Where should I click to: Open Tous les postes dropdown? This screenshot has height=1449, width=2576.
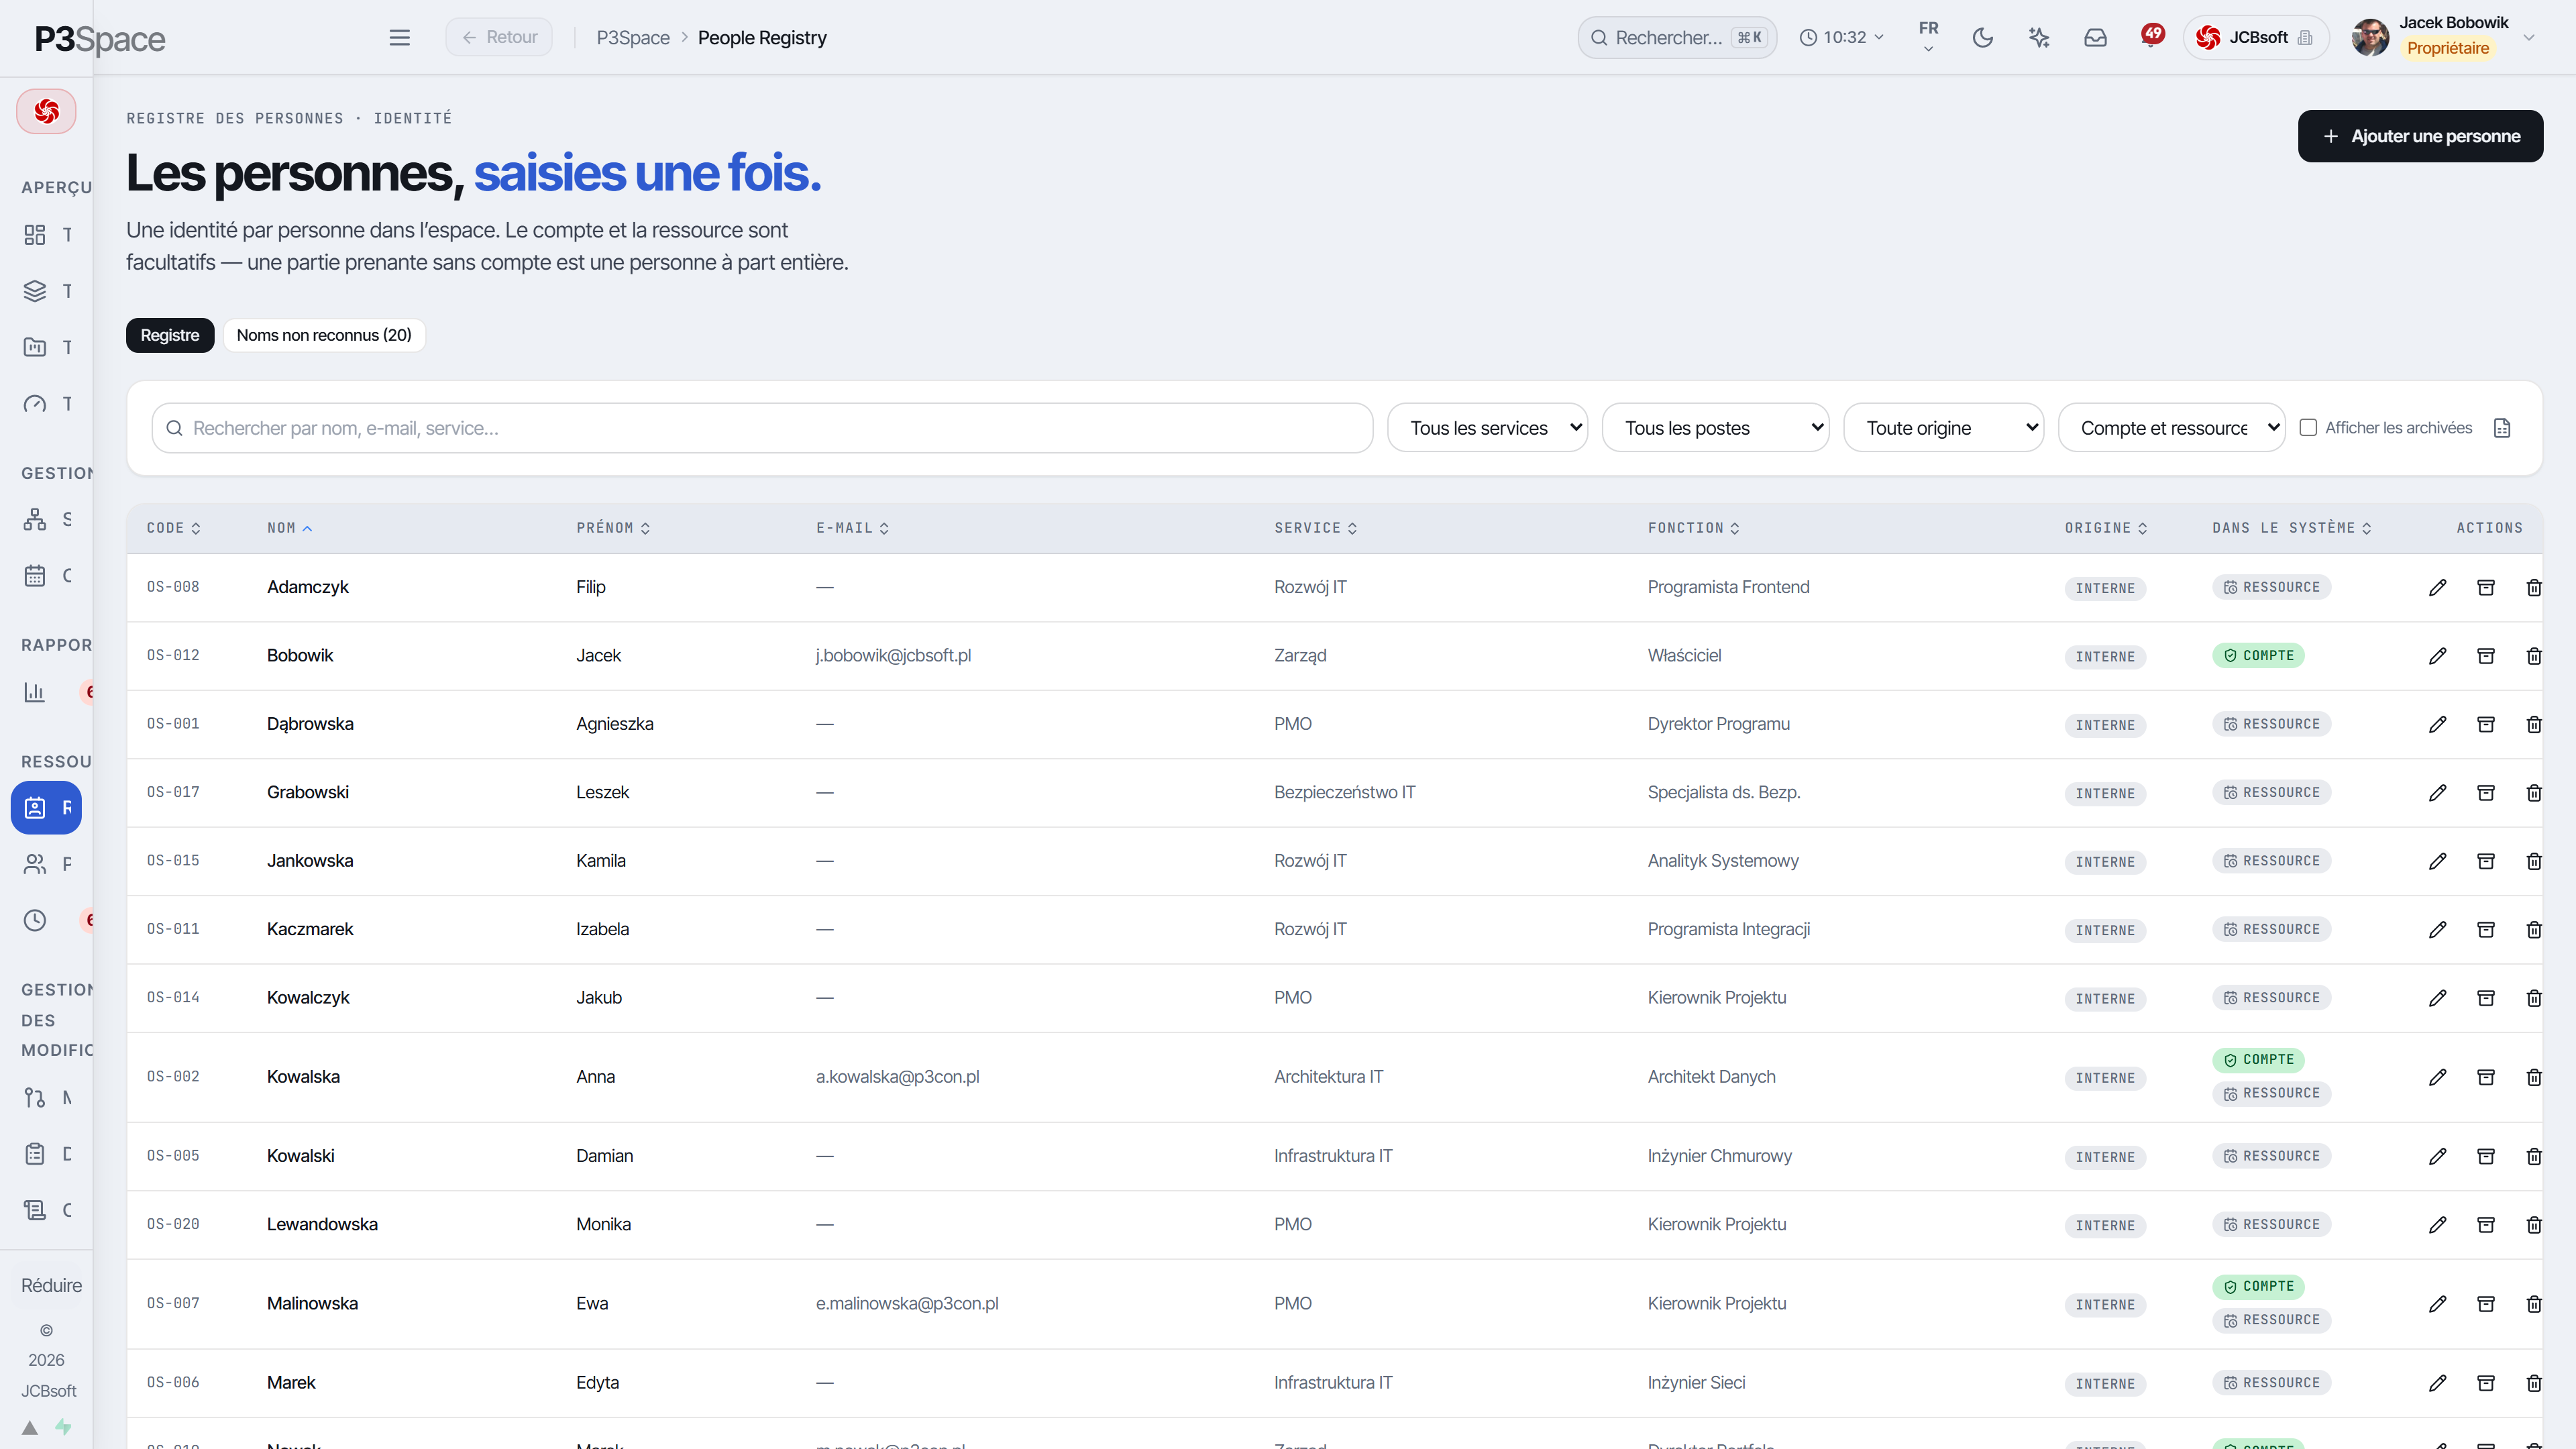(x=1715, y=428)
